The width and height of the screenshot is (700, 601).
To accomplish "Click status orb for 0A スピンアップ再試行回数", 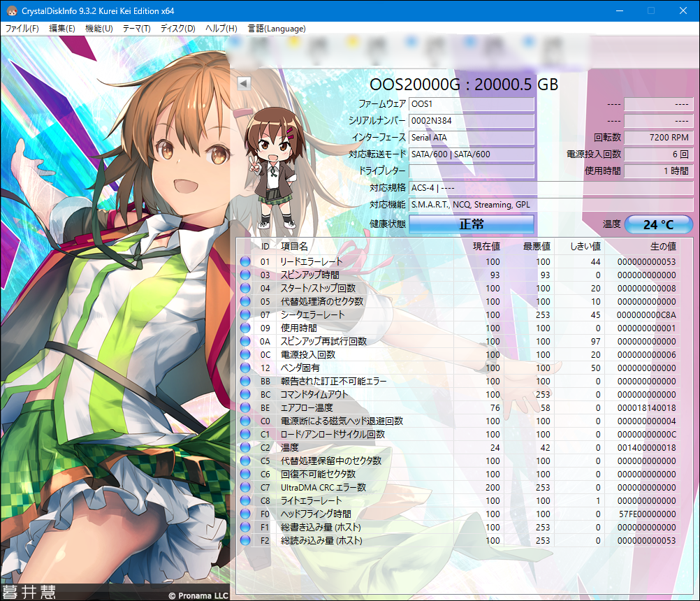I will (x=245, y=341).
